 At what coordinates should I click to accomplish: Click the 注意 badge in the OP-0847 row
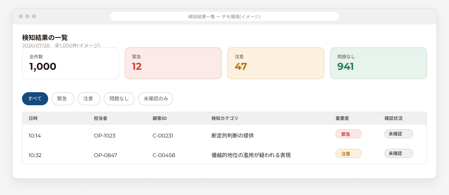(x=349, y=153)
